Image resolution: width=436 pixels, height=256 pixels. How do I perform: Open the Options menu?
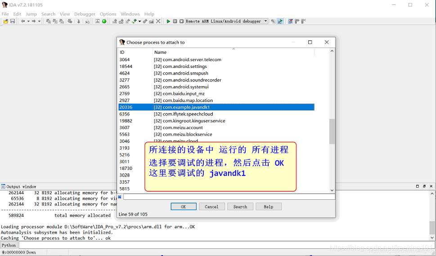pos(108,14)
